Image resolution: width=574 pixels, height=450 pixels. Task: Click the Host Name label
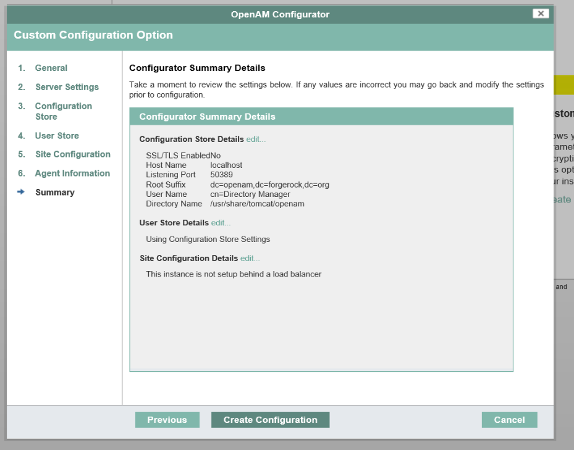coord(166,165)
